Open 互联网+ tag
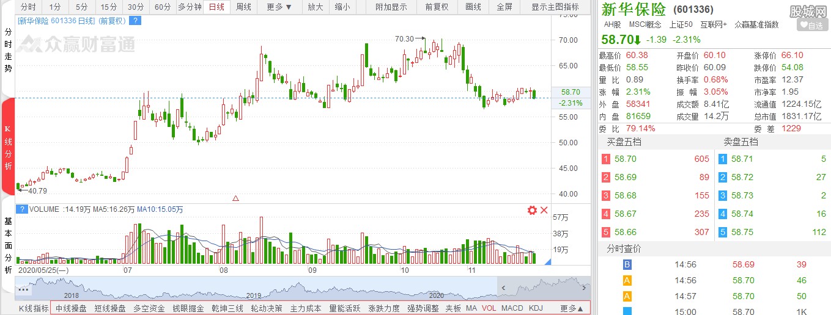Screen dimensions: 831x315 click(713, 24)
